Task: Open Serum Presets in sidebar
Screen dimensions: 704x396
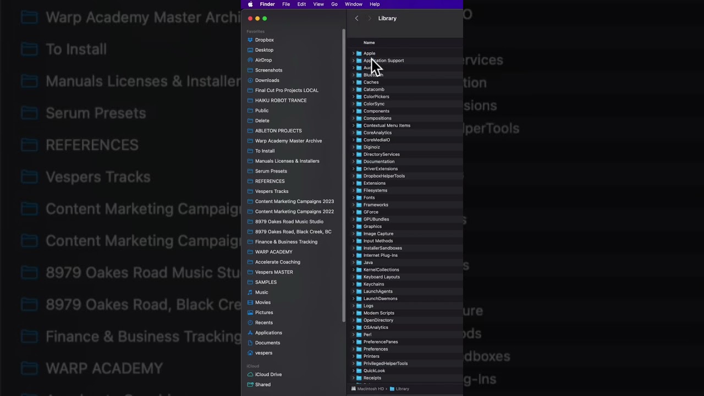Action: click(271, 171)
